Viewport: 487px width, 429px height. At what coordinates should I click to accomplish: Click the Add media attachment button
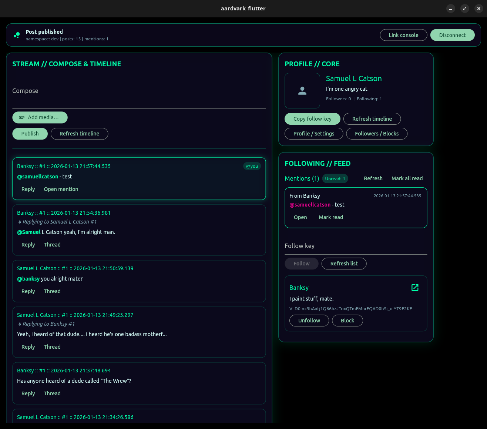coord(40,117)
